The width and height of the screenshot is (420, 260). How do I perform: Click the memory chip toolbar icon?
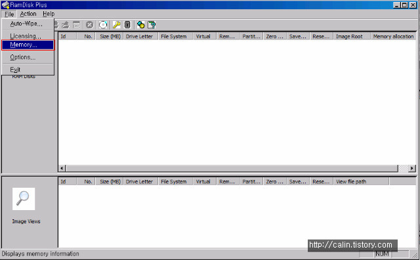click(x=127, y=25)
